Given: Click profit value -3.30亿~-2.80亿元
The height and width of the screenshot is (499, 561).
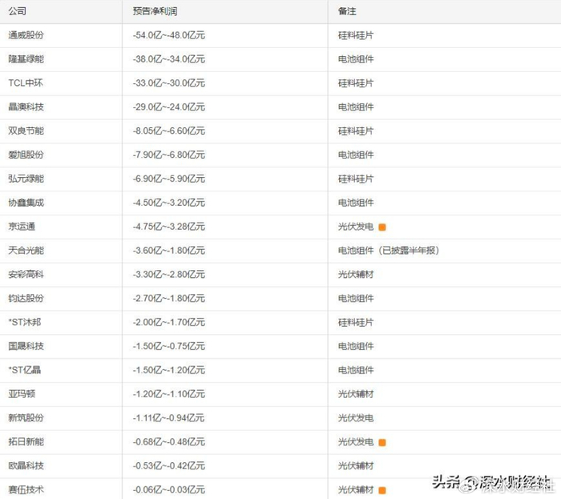Looking at the screenshot, I should (169, 275).
